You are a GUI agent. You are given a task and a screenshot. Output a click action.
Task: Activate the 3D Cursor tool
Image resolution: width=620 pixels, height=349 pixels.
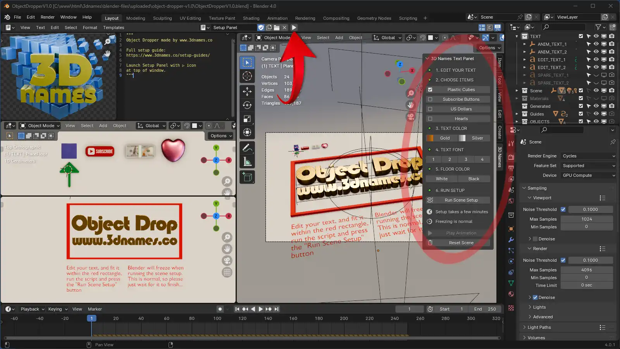coord(247,76)
